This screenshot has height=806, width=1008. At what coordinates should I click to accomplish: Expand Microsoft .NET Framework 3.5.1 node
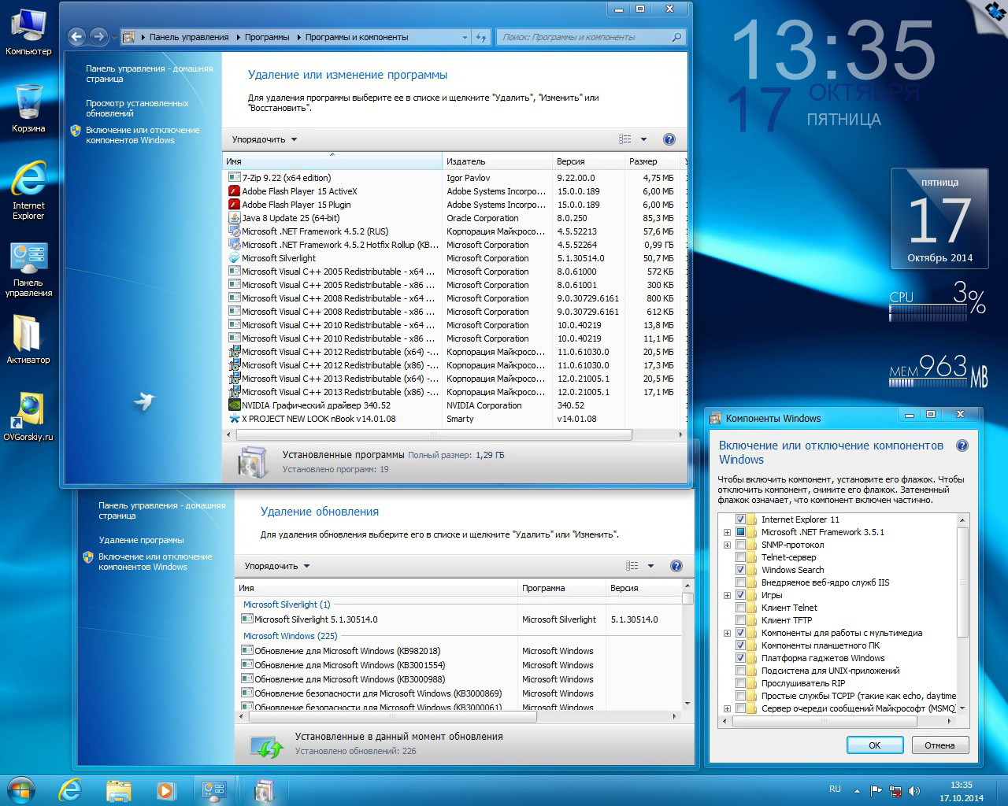click(727, 532)
